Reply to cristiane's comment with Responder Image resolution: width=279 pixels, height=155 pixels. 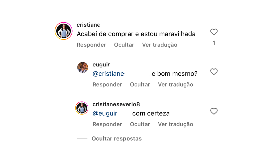(x=91, y=45)
